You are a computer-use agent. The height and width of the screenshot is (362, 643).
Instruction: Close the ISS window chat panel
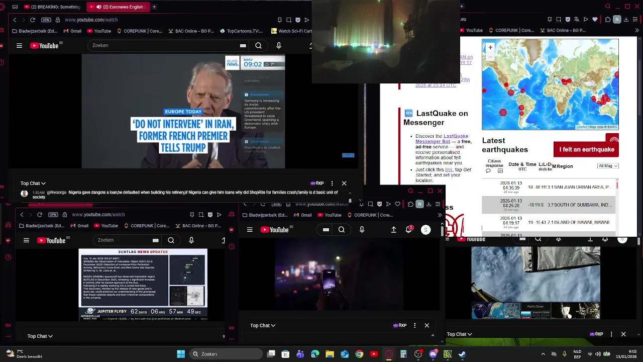[x=623, y=334]
